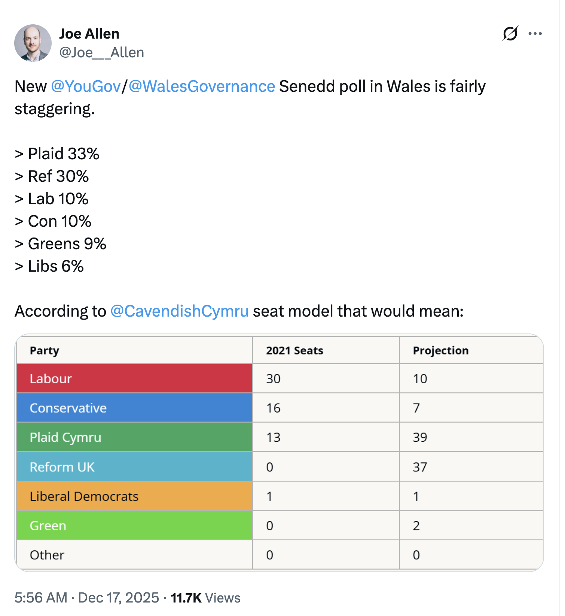Screen dimensions: 565x616
Task: Click the bright green Green party cell
Action: tap(134, 525)
